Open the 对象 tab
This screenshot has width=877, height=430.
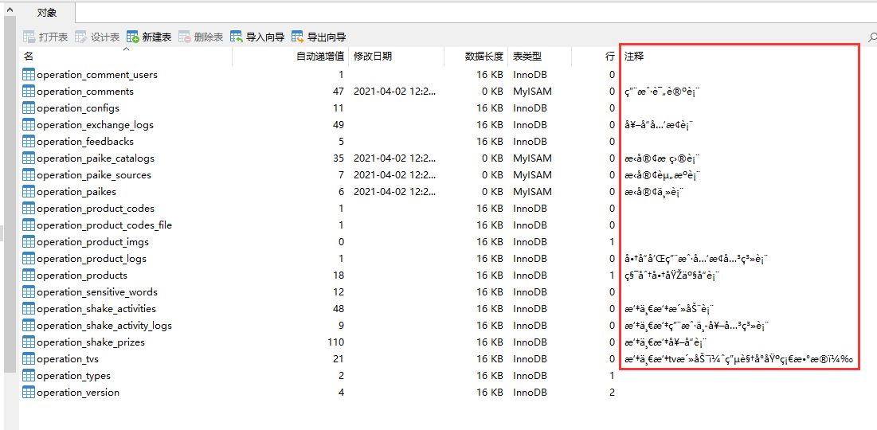pos(47,13)
